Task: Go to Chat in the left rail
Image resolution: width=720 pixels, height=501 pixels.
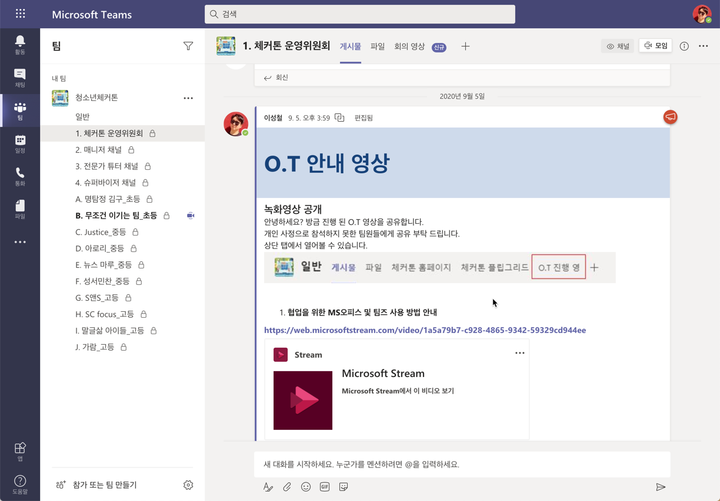Action: [20, 77]
